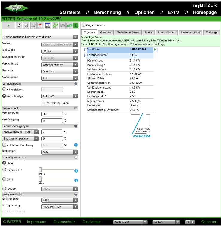Select Verdichtertyp radio option

pyautogui.click(x=4, y=96)
